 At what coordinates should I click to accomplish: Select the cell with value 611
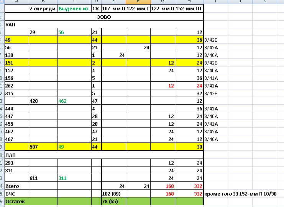coord(43,178)
